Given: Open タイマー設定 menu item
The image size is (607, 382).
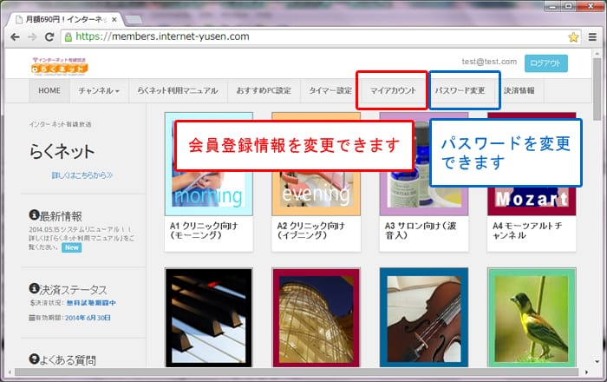Looking at the screenshot, I should coord(330,90).
